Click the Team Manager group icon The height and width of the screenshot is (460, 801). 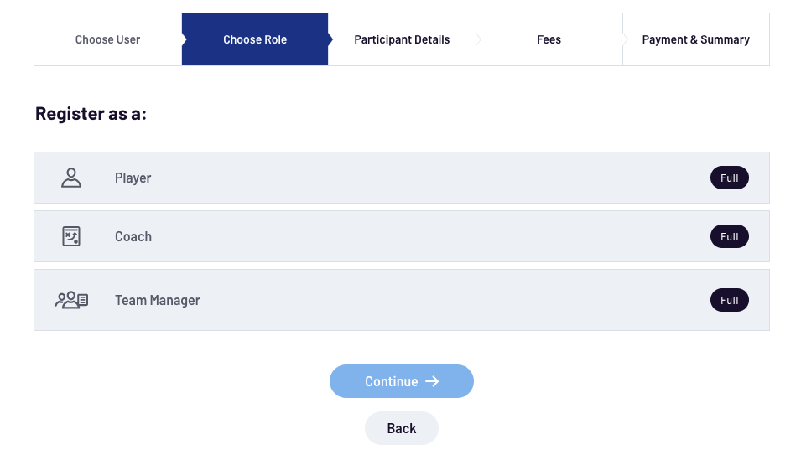tap(71, 300)
